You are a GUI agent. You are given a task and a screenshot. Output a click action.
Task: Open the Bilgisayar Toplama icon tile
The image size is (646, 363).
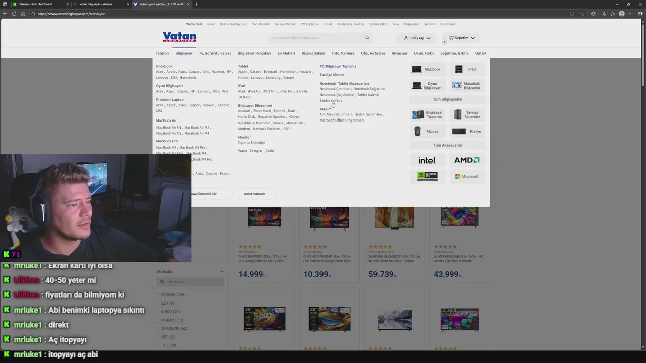tap(427, 115)
